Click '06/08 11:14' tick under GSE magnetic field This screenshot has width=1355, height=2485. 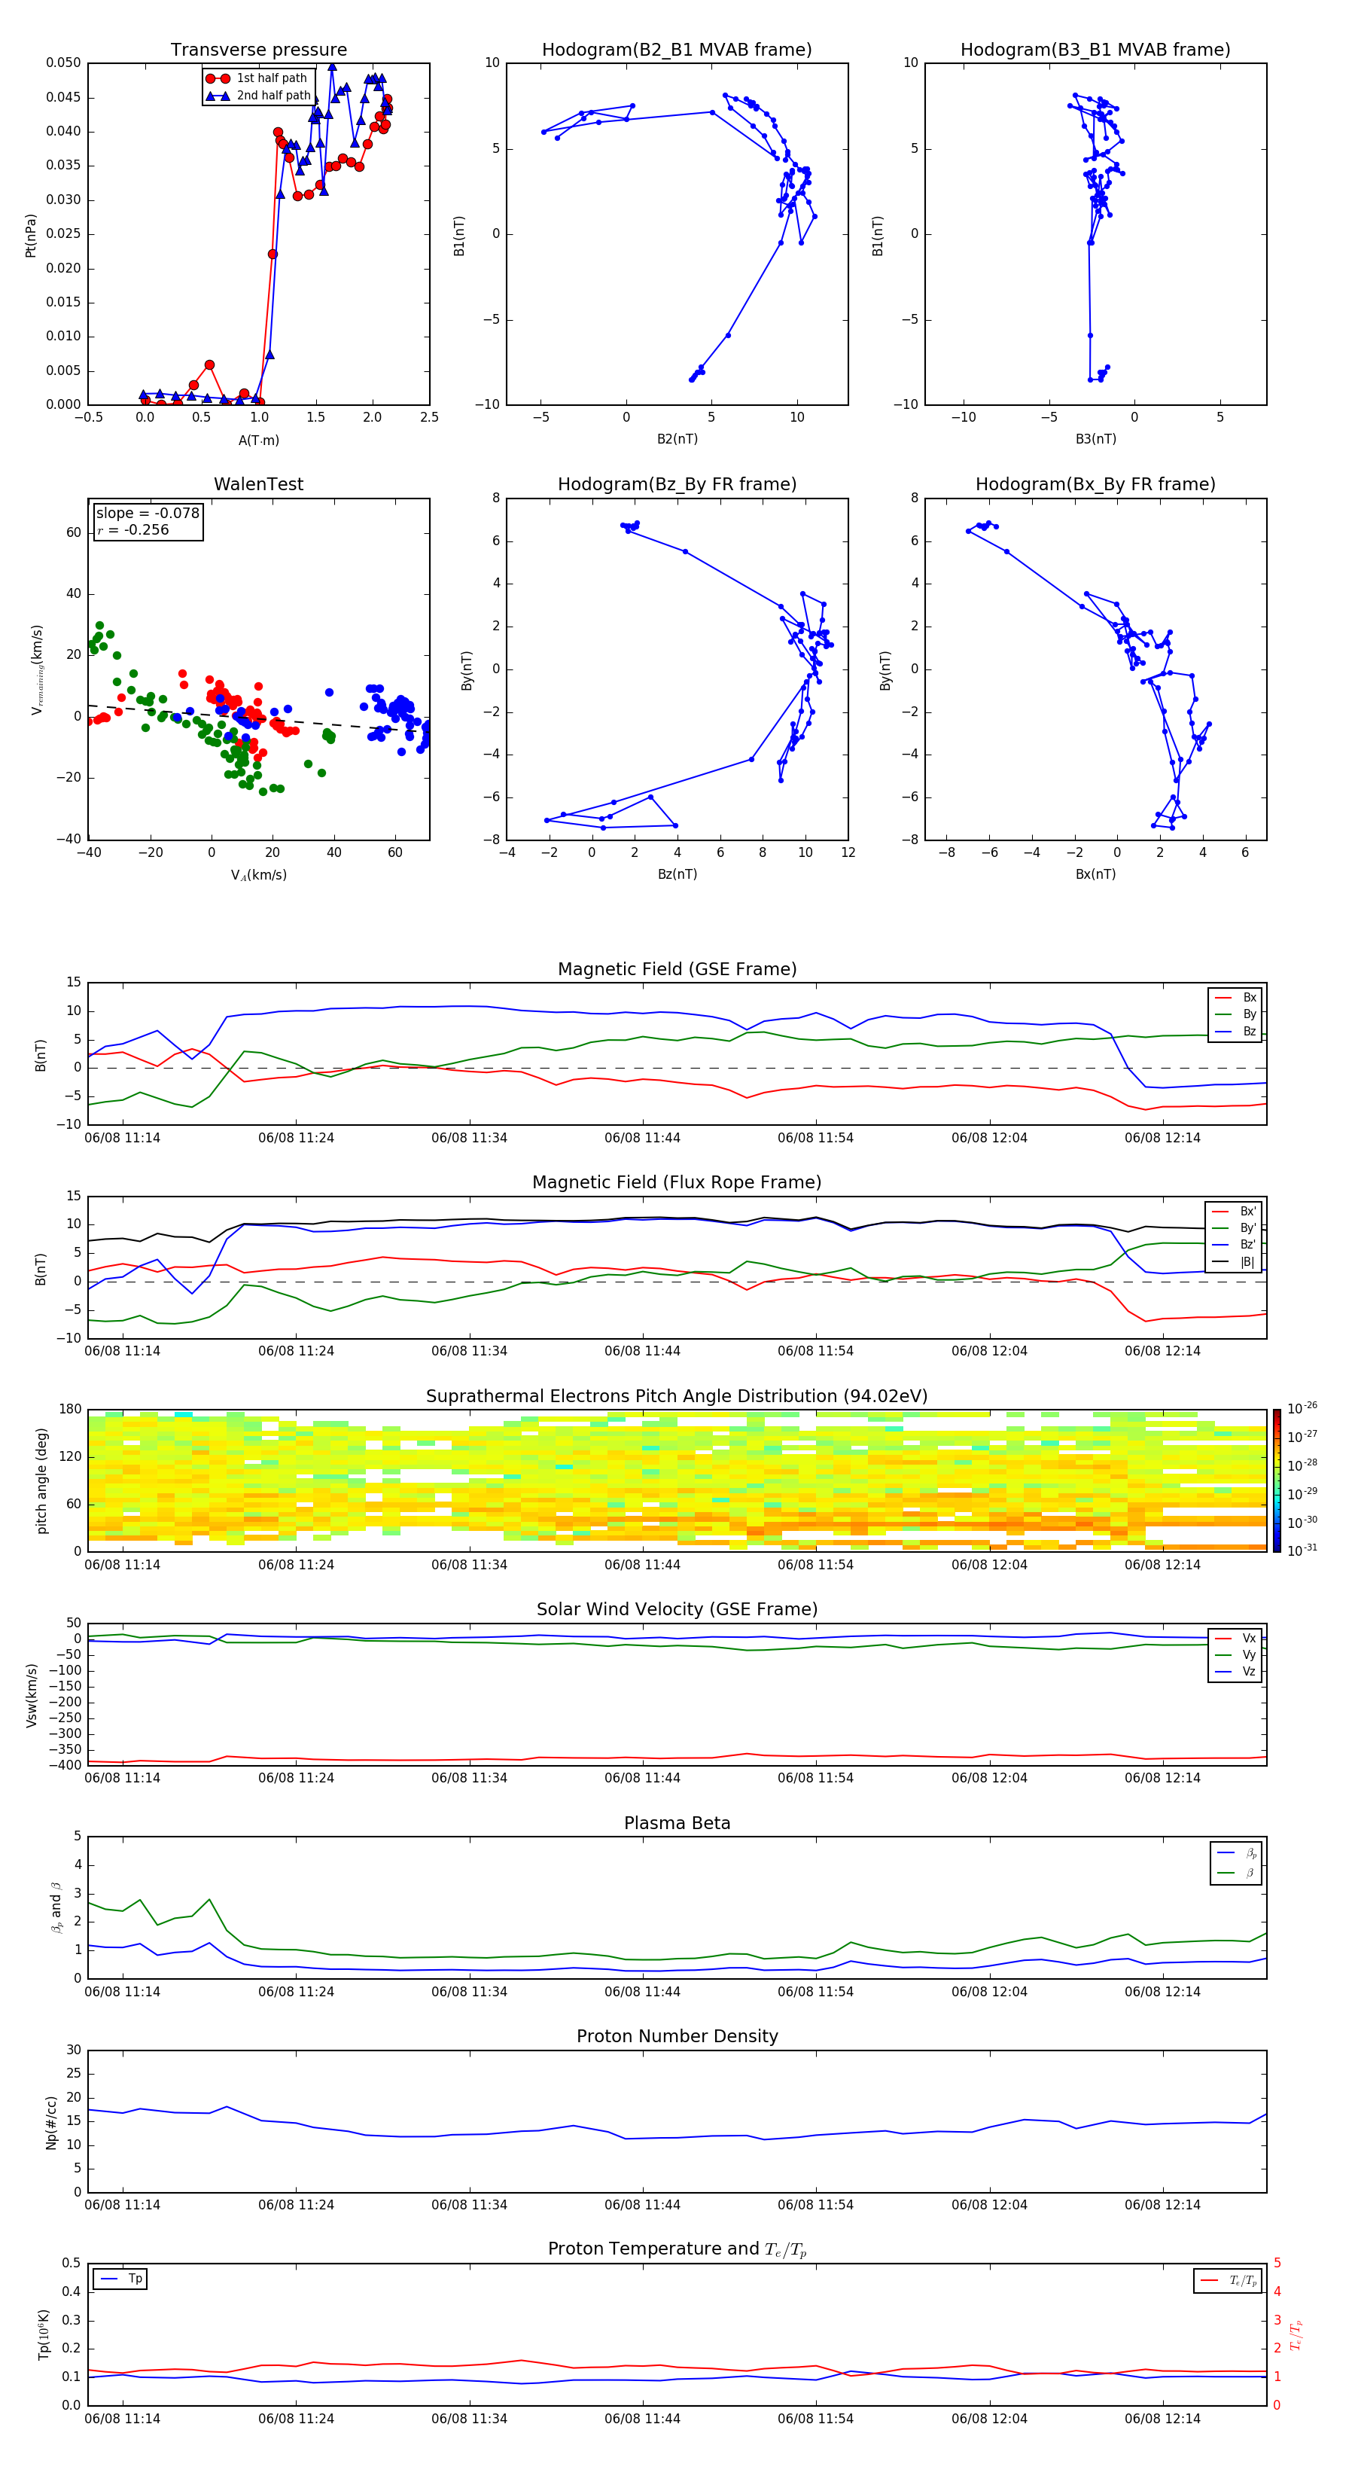[123, 1137]
